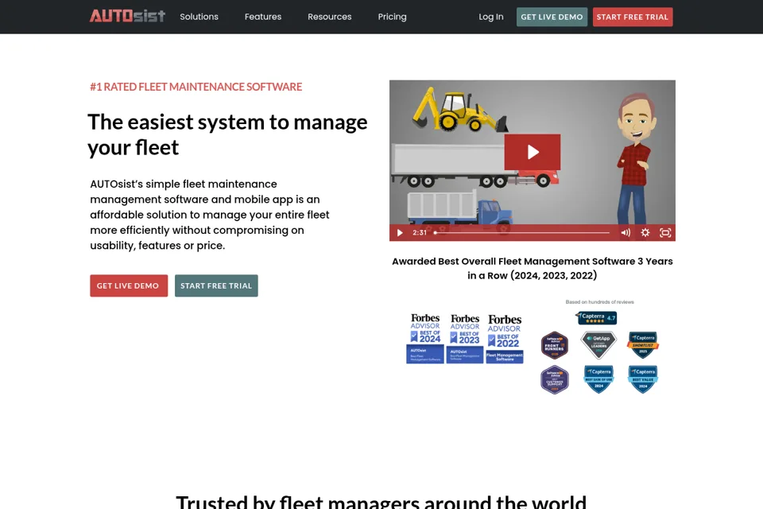Viewport: 763px width, 509px height.
Task: Click the 'Based on hundreds of reviews' text
Action: 599,302
